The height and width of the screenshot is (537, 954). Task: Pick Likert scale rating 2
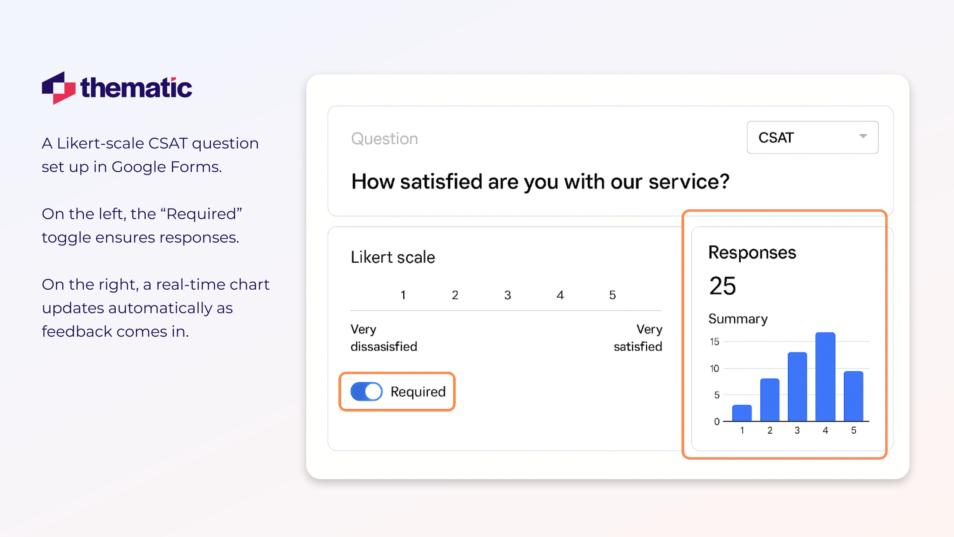(x=455, y=295)
